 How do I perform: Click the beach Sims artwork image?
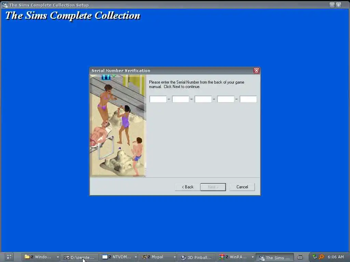118,126
